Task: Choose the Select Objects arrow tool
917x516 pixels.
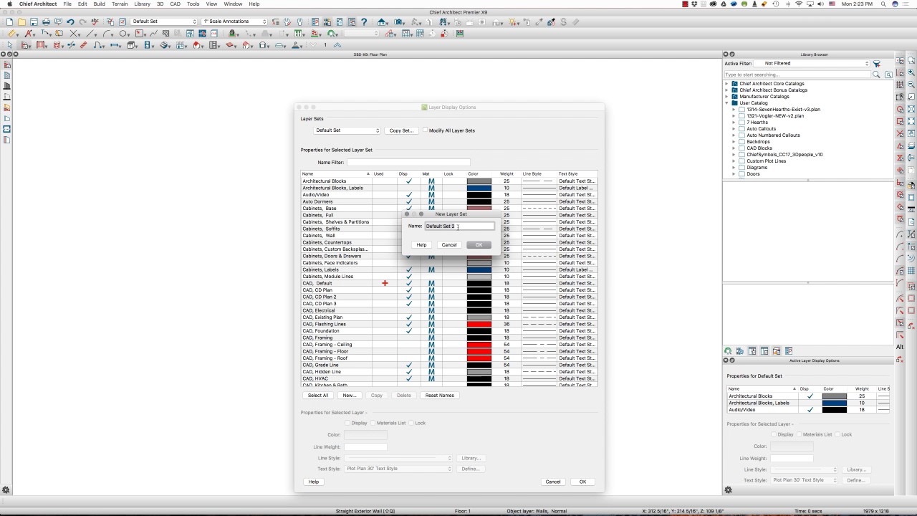Action: click(x=10, y=45)
